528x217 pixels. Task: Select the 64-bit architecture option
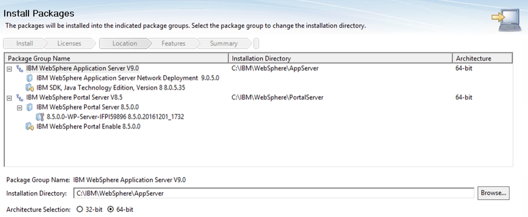110,210
